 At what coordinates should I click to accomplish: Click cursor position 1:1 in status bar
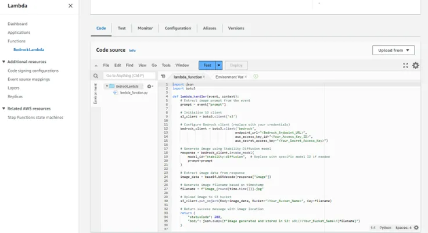373,228
